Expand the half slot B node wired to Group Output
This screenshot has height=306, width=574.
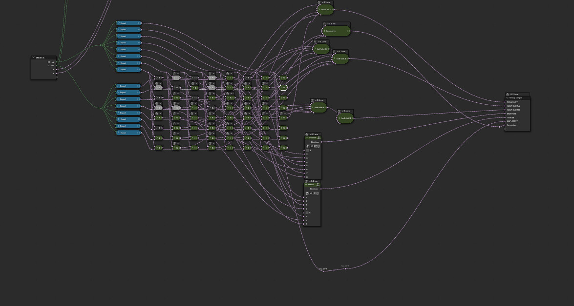pyautogui.click(x=340, y=118)
